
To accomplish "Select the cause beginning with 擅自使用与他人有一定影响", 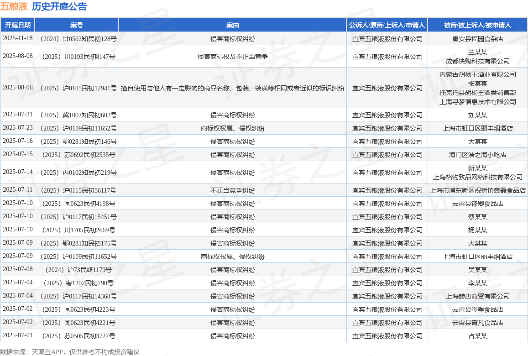I will click(x=233, y=88).
